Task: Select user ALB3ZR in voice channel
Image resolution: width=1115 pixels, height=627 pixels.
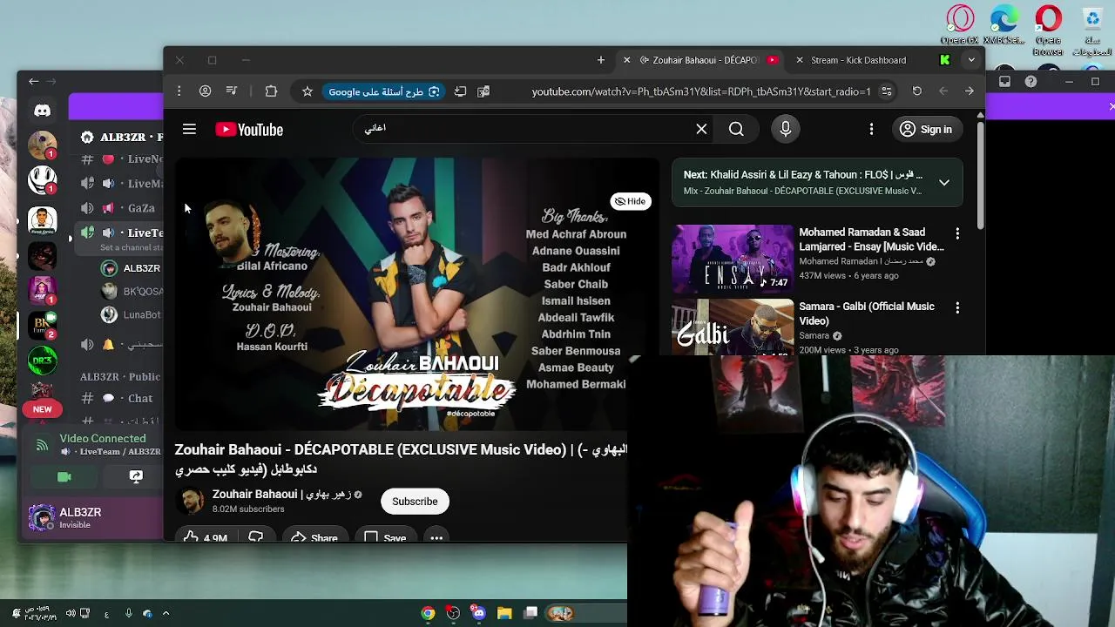Action: click(x=131, y=268)
